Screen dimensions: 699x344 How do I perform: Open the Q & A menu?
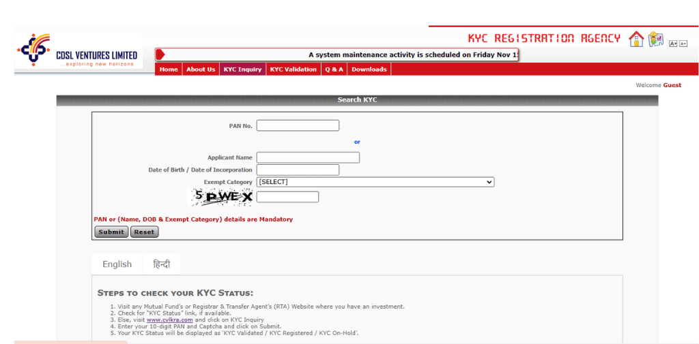click(334, 69)
